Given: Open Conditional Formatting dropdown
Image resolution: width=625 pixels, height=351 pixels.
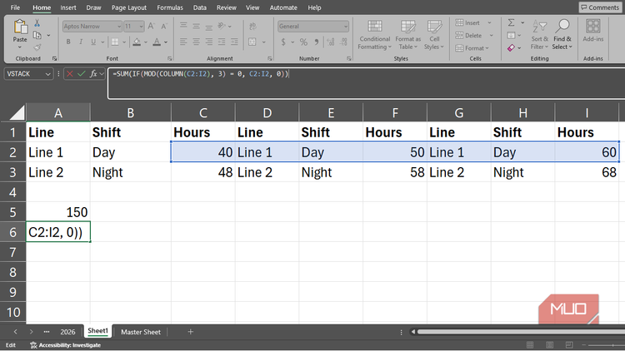Looking at the screenshot, I should tap(374, 35).
